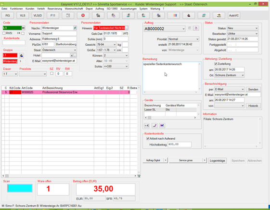The height and width of the screenshot is (210, 270).
Task: Click the ski edit icon under Geräte
Action: click(x=154, y=125)
